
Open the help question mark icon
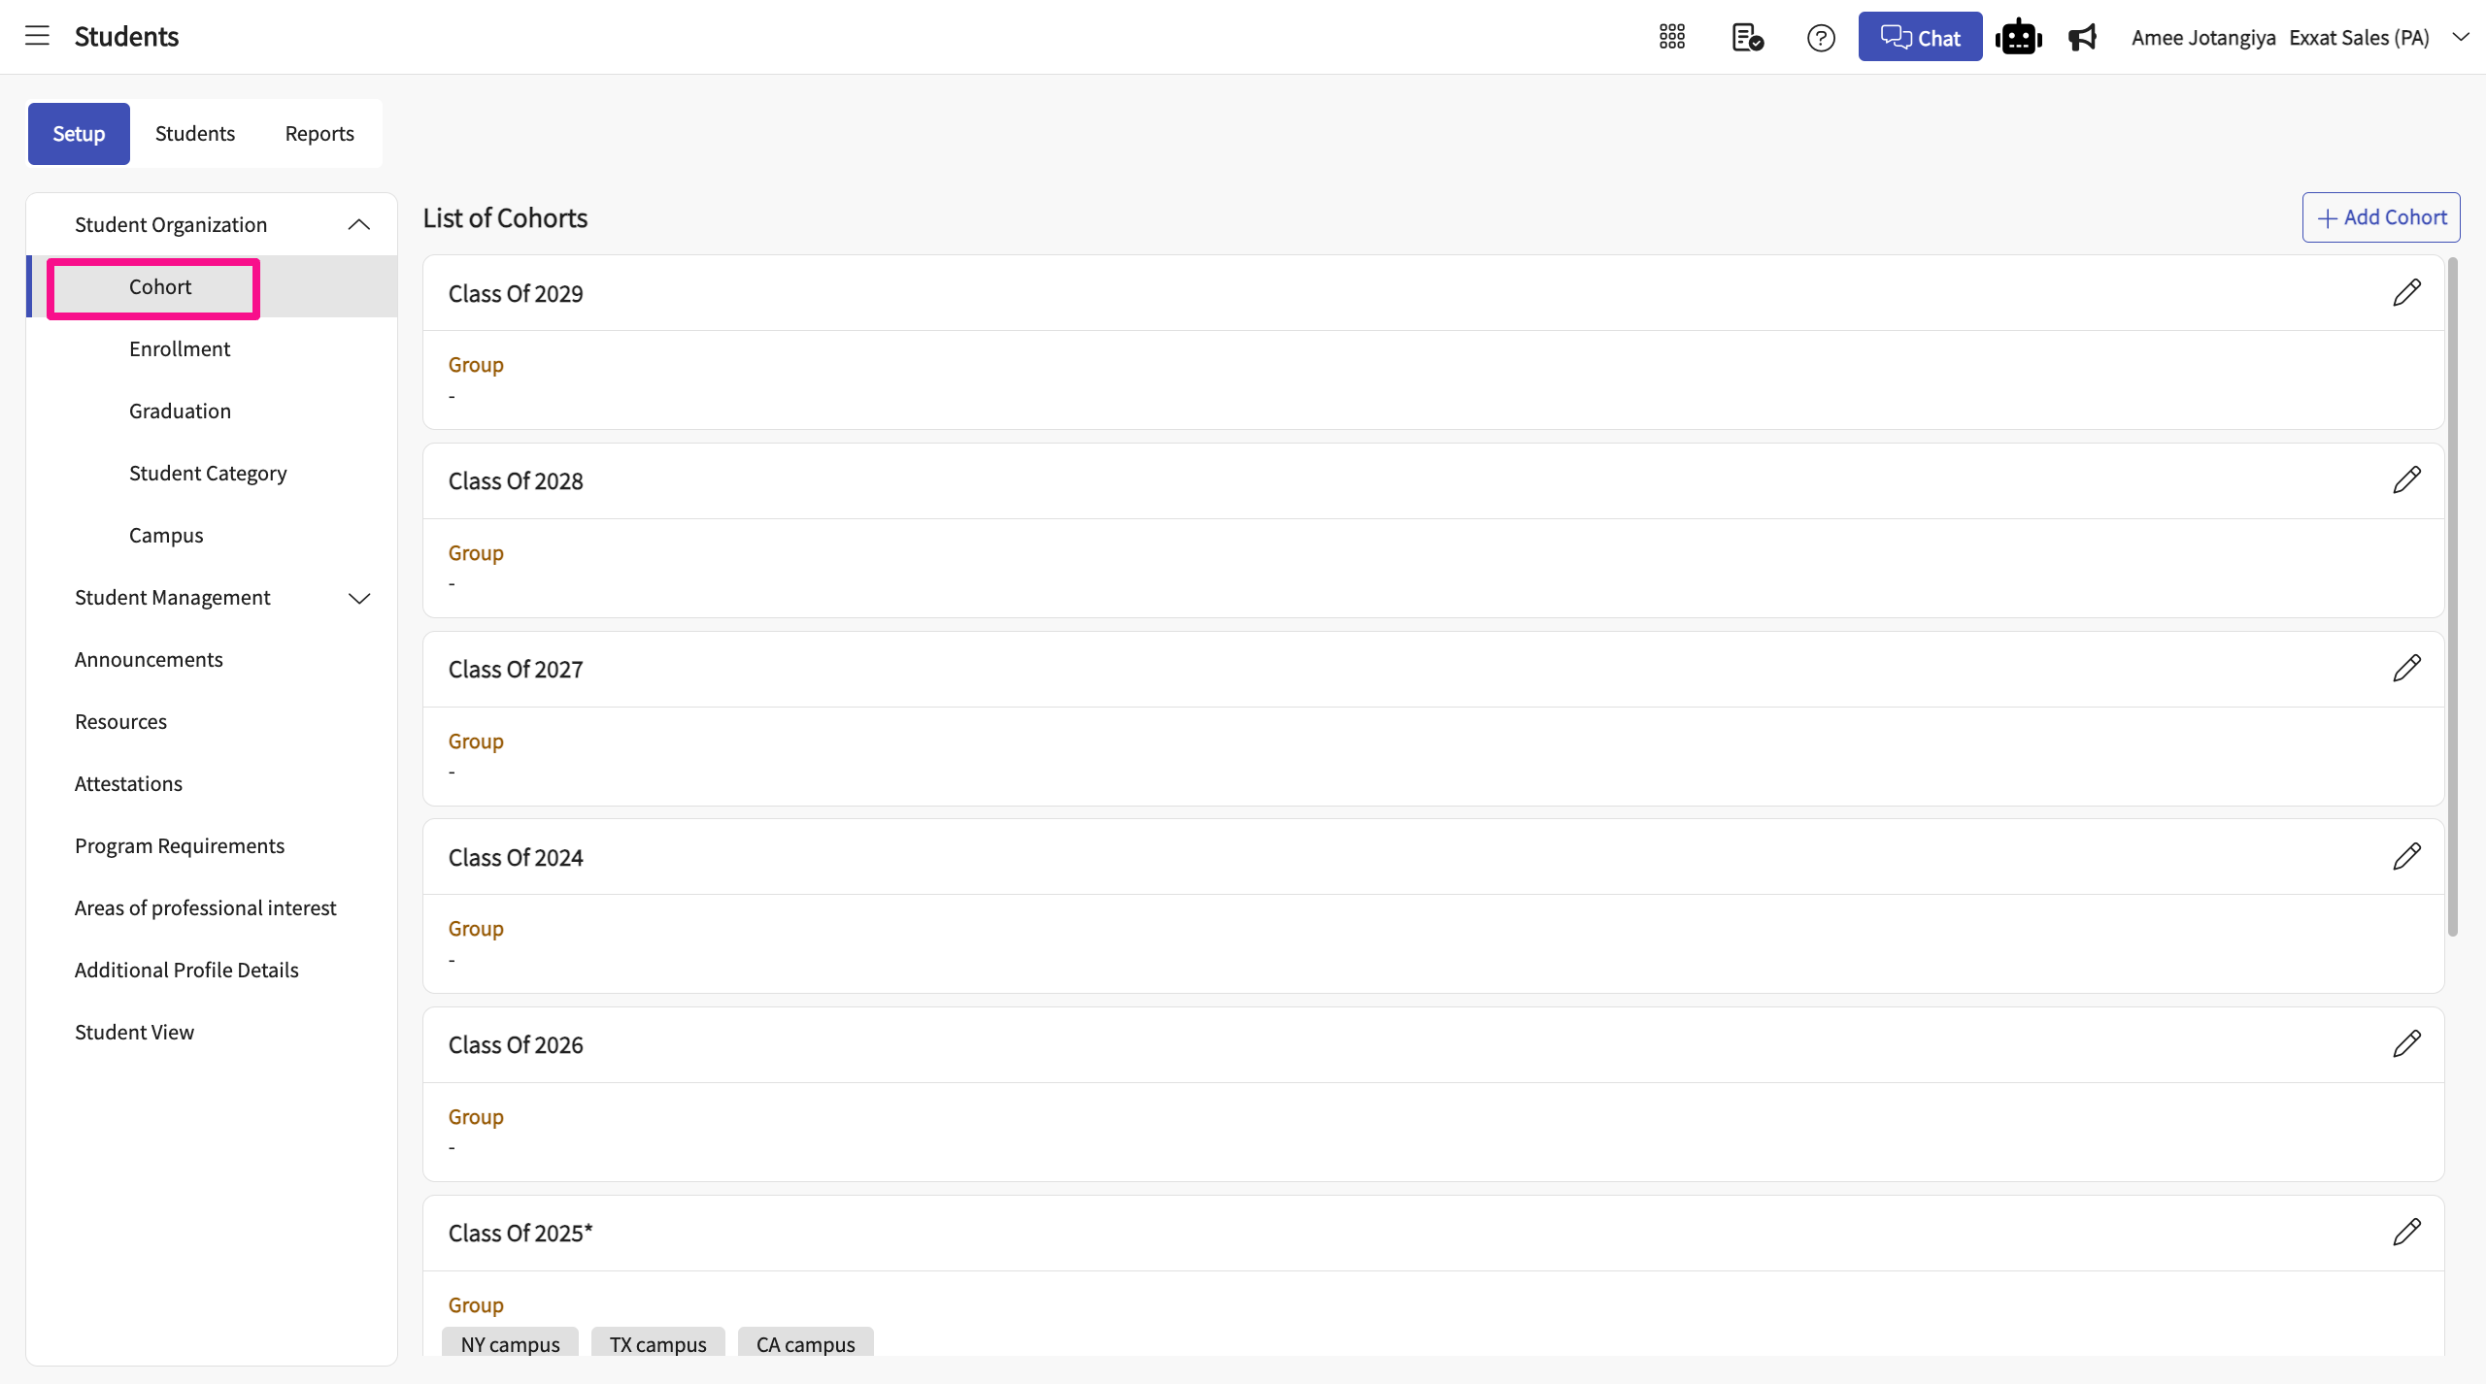point(1821,37)
